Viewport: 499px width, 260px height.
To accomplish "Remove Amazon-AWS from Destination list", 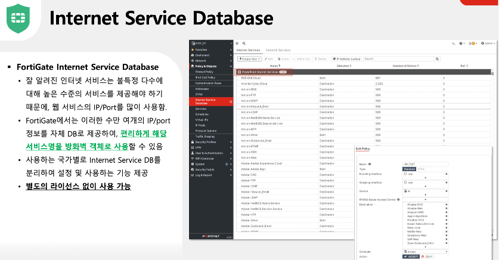I will pos(446,212).
